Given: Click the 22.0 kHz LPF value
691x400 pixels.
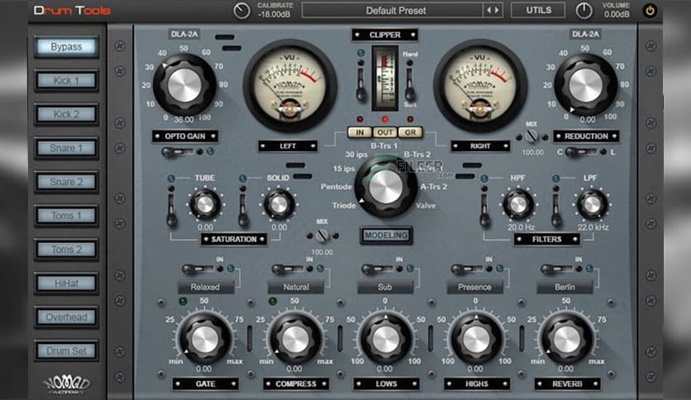Looking at the screenshot, I should (593, 227).
